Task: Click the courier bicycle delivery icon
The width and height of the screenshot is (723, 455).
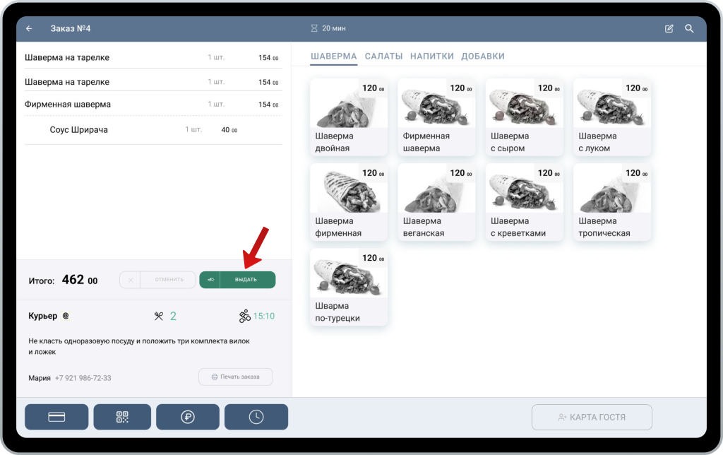Action: tap(244, 316)
